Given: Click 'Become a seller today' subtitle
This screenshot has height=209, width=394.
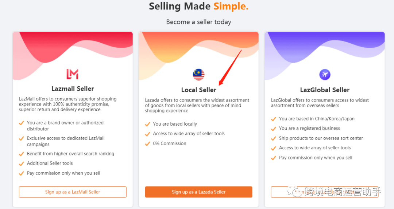Looking at the screenshot, I should point(198,22).
